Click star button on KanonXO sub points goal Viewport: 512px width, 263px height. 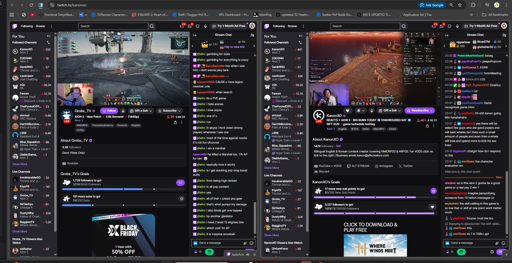tap(433, 191)
